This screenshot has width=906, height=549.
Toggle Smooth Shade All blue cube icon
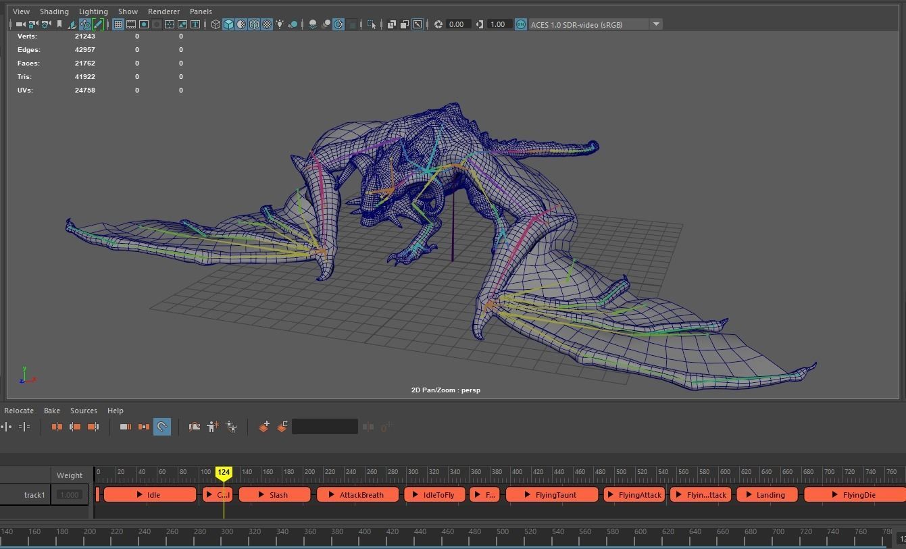228,24
